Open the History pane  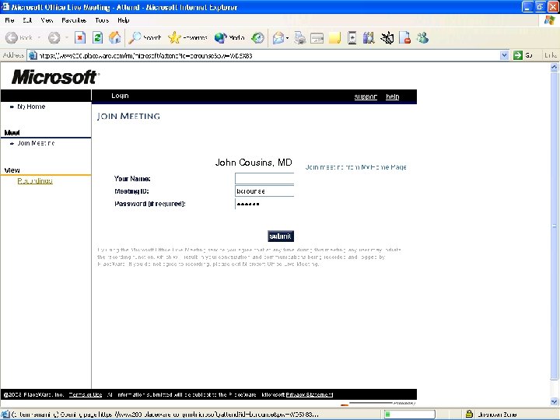point(257,37)
